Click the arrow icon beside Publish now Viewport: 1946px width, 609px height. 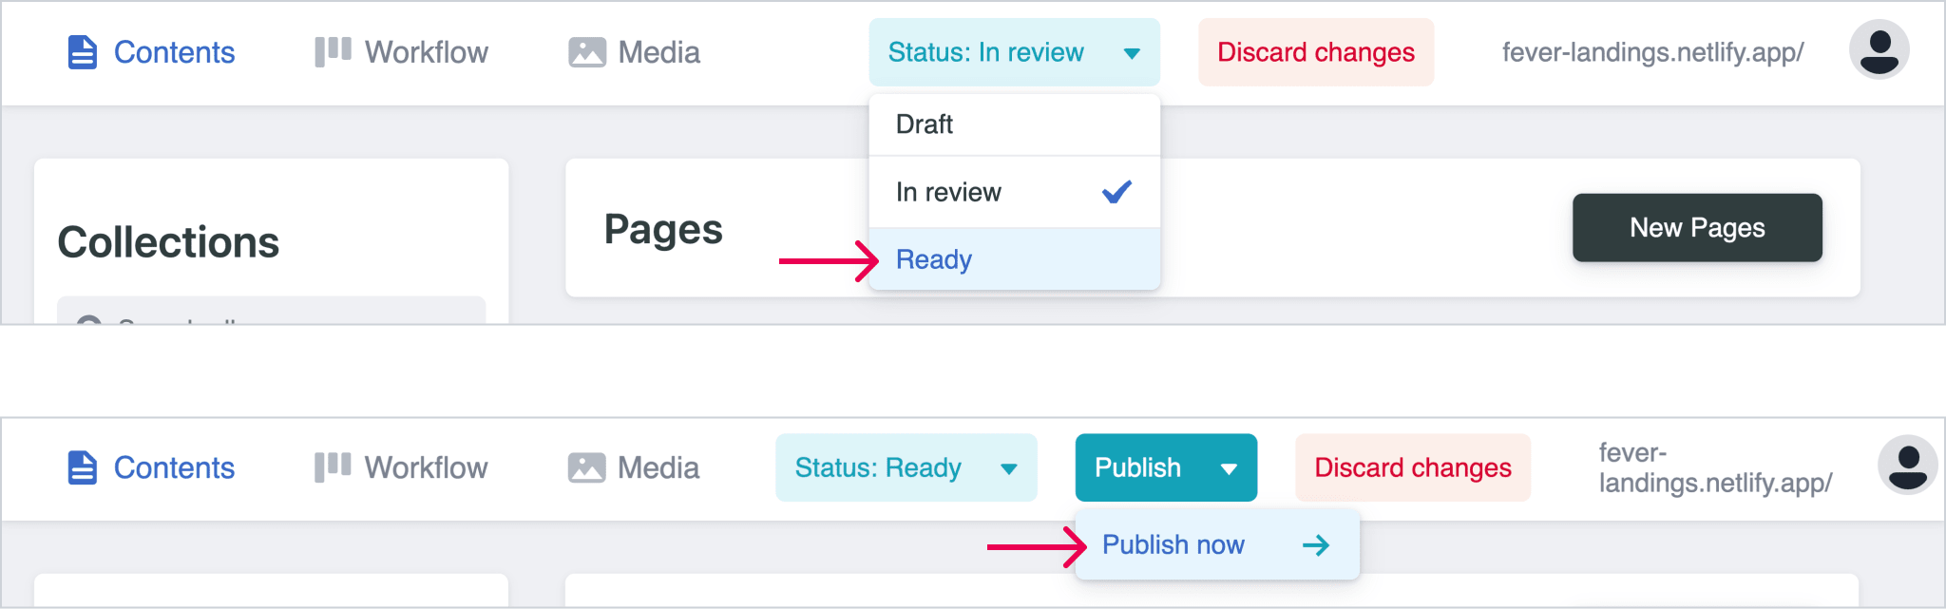pyautogui.click(x=1316, y=545)
